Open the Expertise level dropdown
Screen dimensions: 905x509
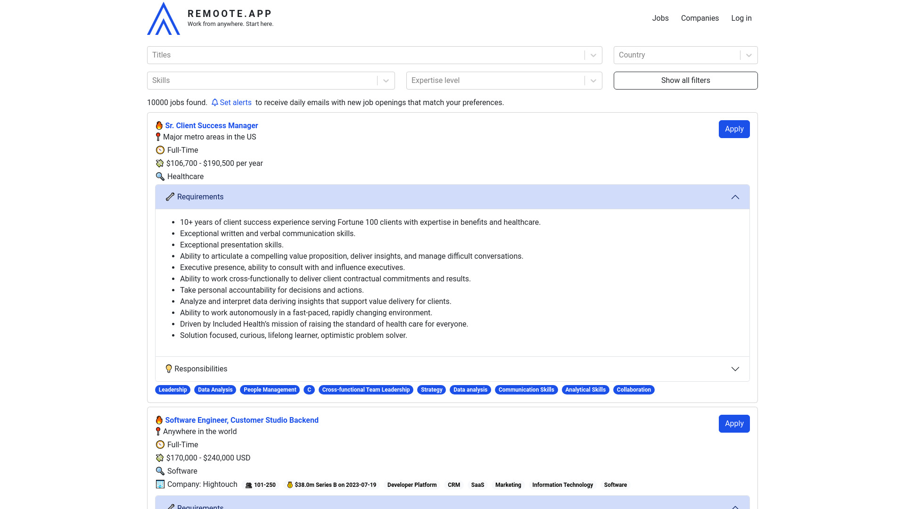tap(593, 80)
